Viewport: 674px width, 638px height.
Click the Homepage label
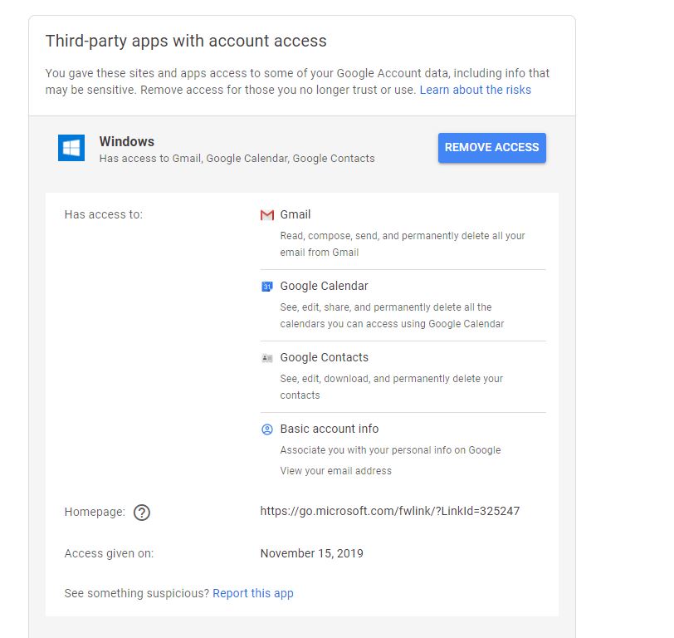pos(95,512)
